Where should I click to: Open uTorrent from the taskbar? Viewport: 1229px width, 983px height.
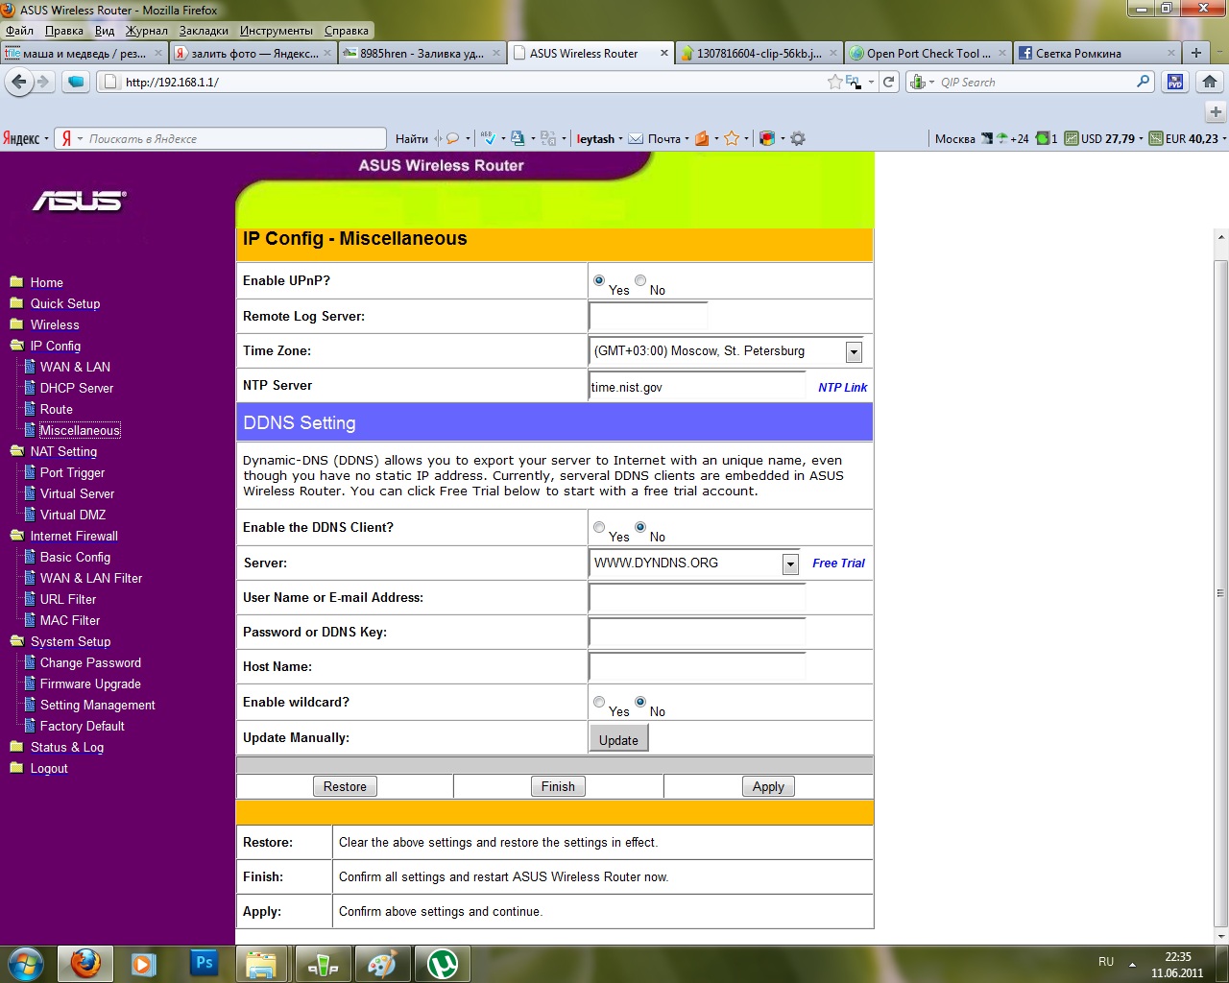[x=443, y=963]
